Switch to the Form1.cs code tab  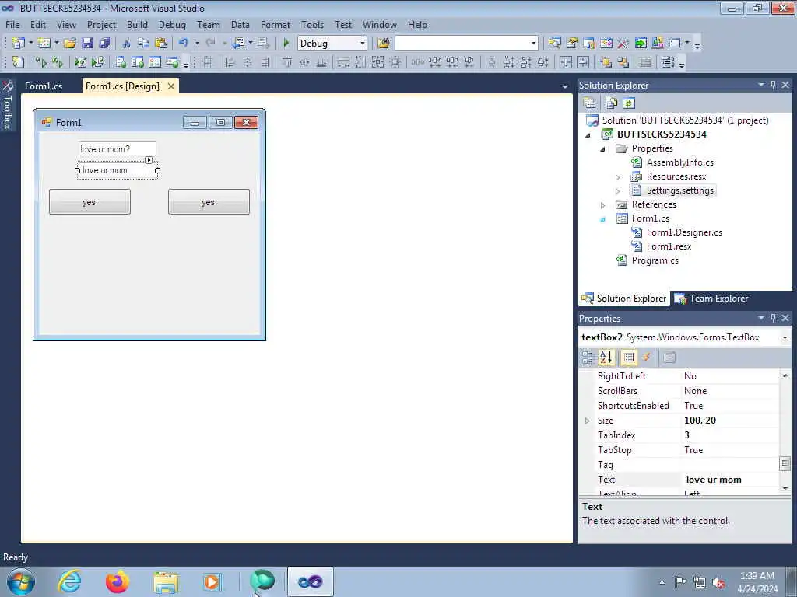[x=44, y=86]
